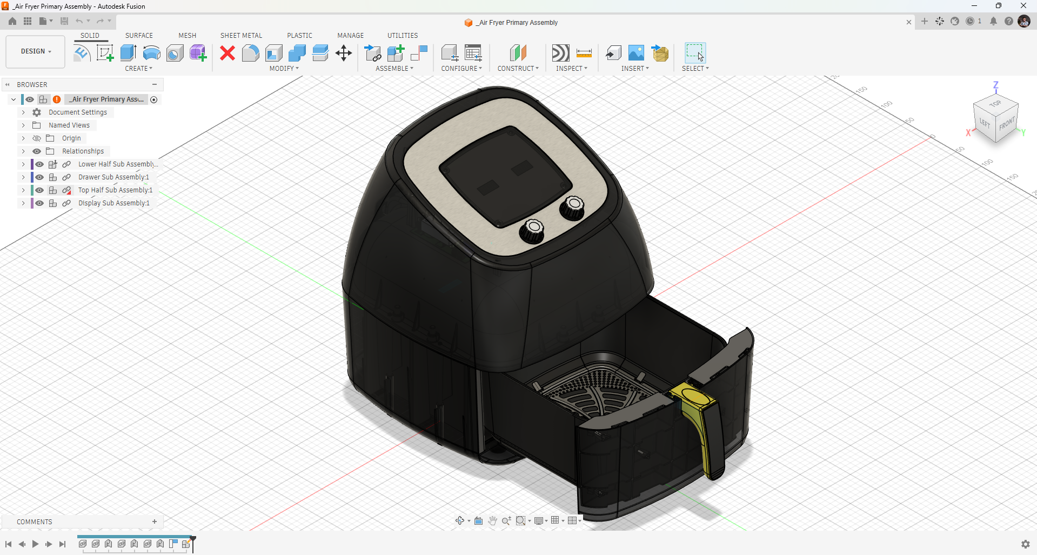
Task: Click the activate radio button on root component
Action: [x=154, y=99]
